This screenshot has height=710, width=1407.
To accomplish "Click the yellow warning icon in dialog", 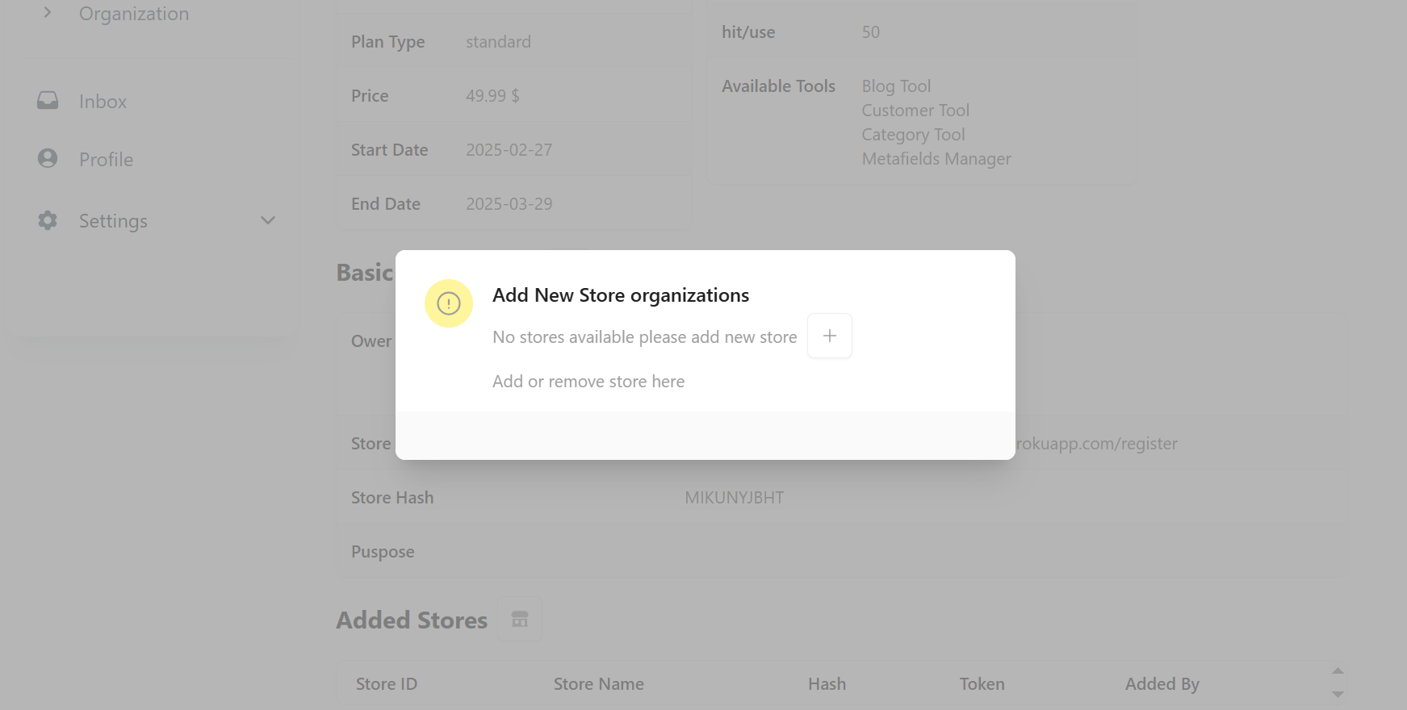I will 449,303.
